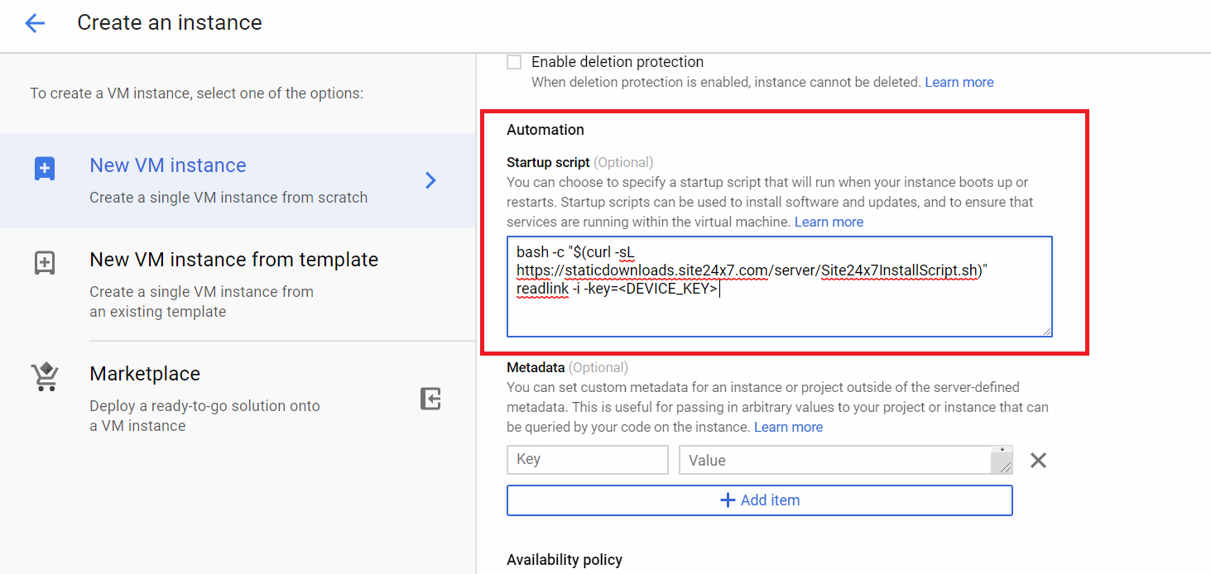Click the Marketplace open-external icon
This screenshot has height=574, width=1211.
pyautogui.click(x=430, y=399)
